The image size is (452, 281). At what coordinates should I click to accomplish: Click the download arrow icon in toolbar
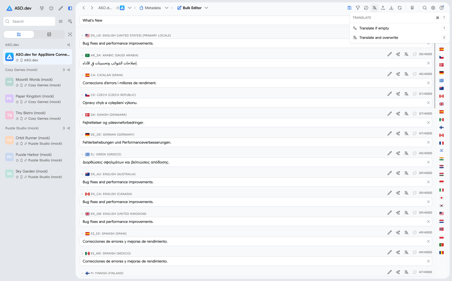coord(391,8)
